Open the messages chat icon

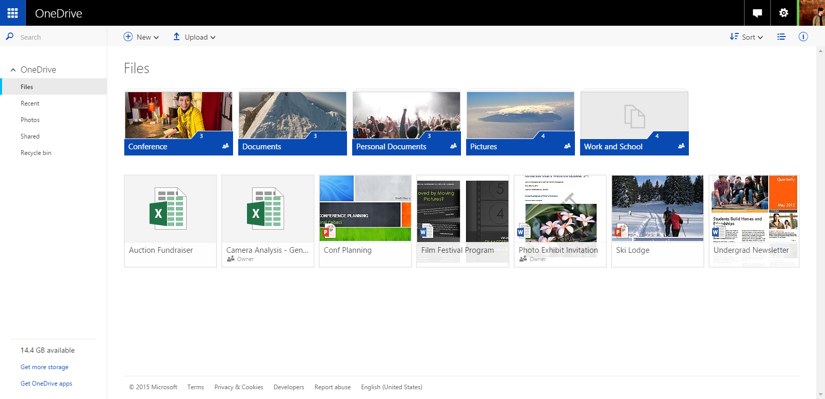pos(757,13)
